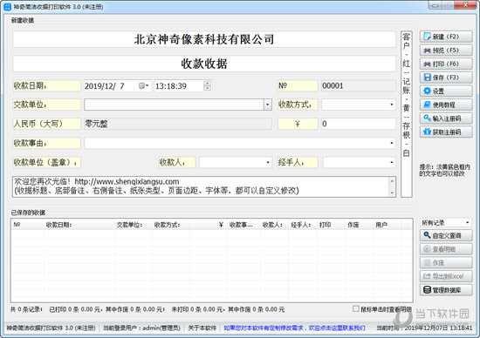This screenshot has width=480, height=338.
Task: Open the date picker calendar dropdown
Action: click(144, 86)
